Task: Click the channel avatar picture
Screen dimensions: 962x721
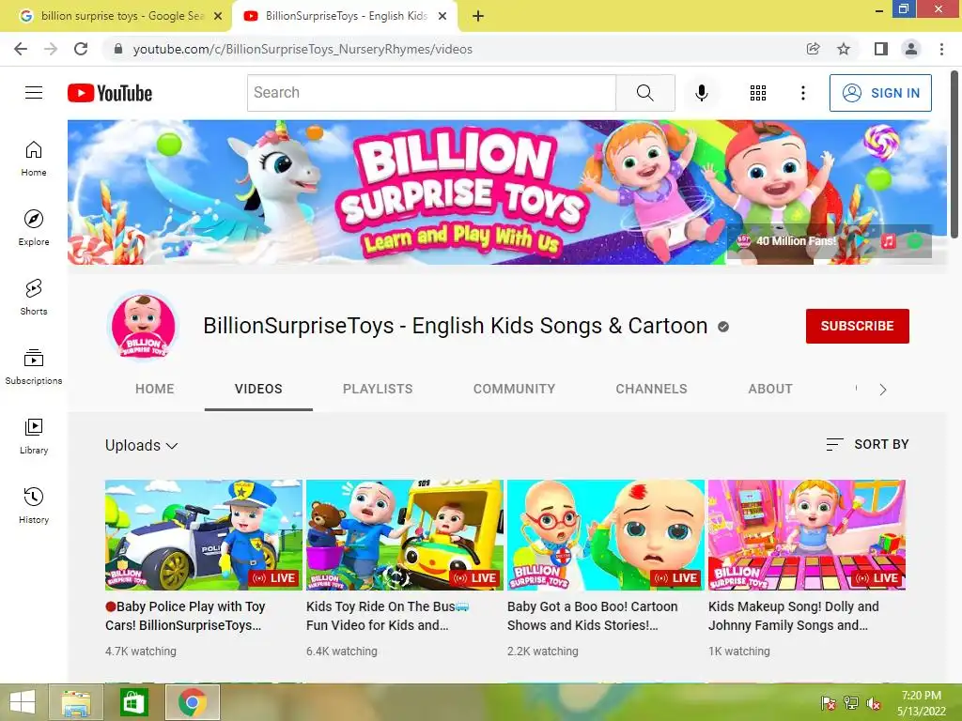Action: (143, 326)
